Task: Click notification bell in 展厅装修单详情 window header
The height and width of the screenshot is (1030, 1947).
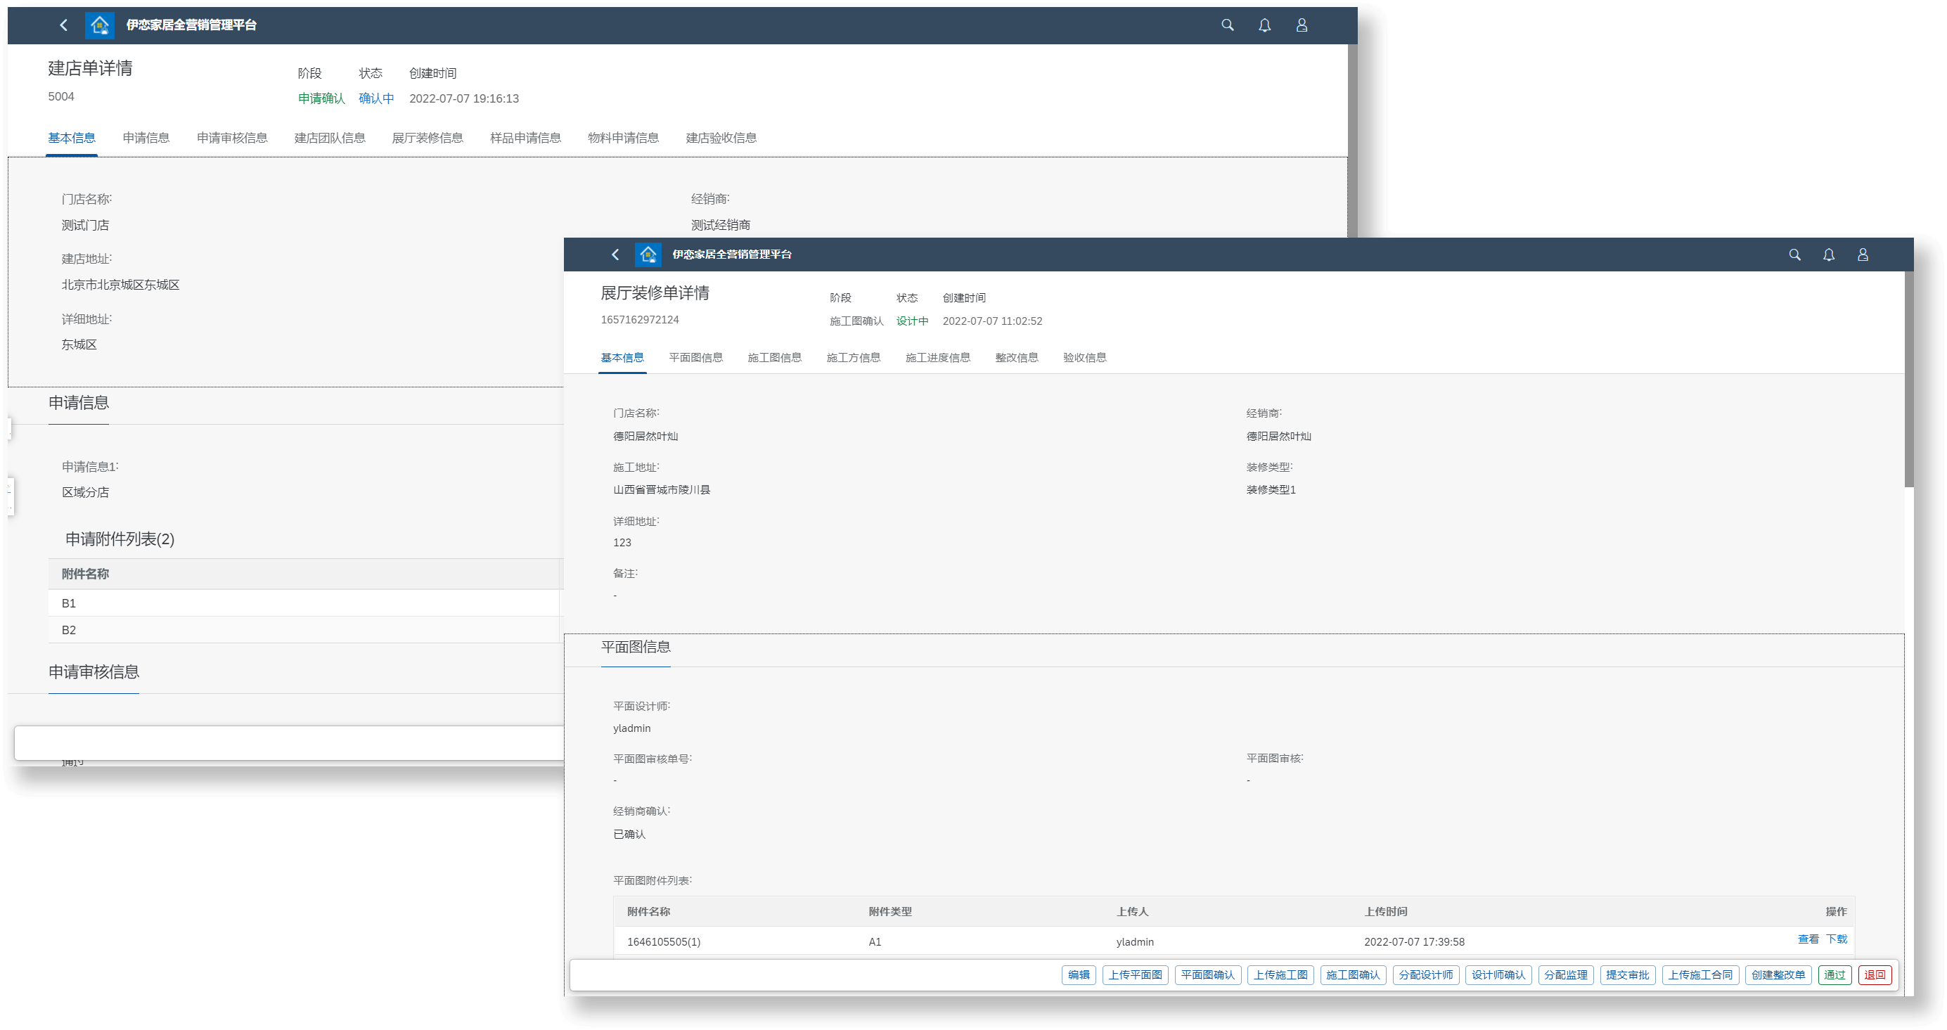Action: click(x=1828, y=255)
